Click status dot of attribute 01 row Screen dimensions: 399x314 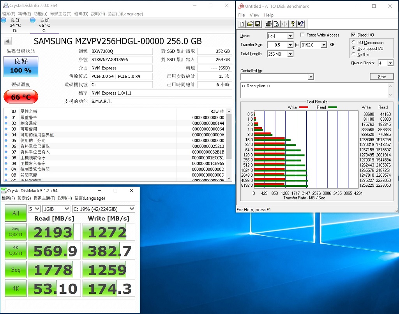click(x=6, y=118)
